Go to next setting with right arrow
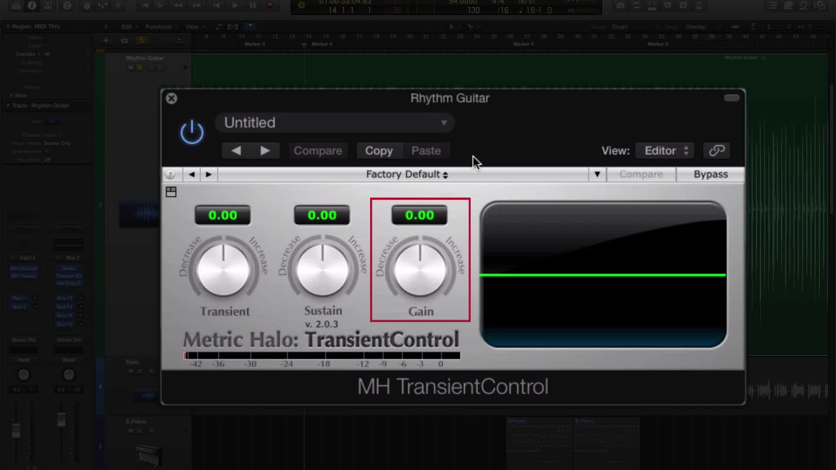 (x=265, y=151)
